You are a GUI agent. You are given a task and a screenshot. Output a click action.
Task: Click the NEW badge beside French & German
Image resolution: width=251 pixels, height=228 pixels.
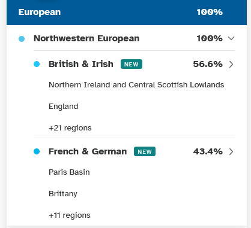click(x=145, y=151)
